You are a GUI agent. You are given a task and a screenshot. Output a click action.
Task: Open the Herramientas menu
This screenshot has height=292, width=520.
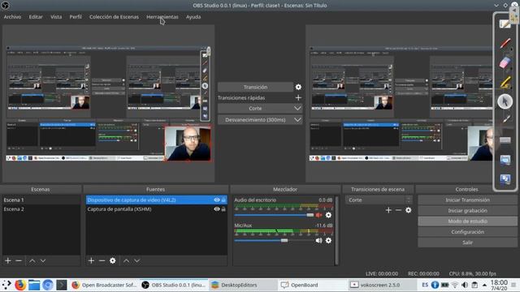tap(162, 17)
